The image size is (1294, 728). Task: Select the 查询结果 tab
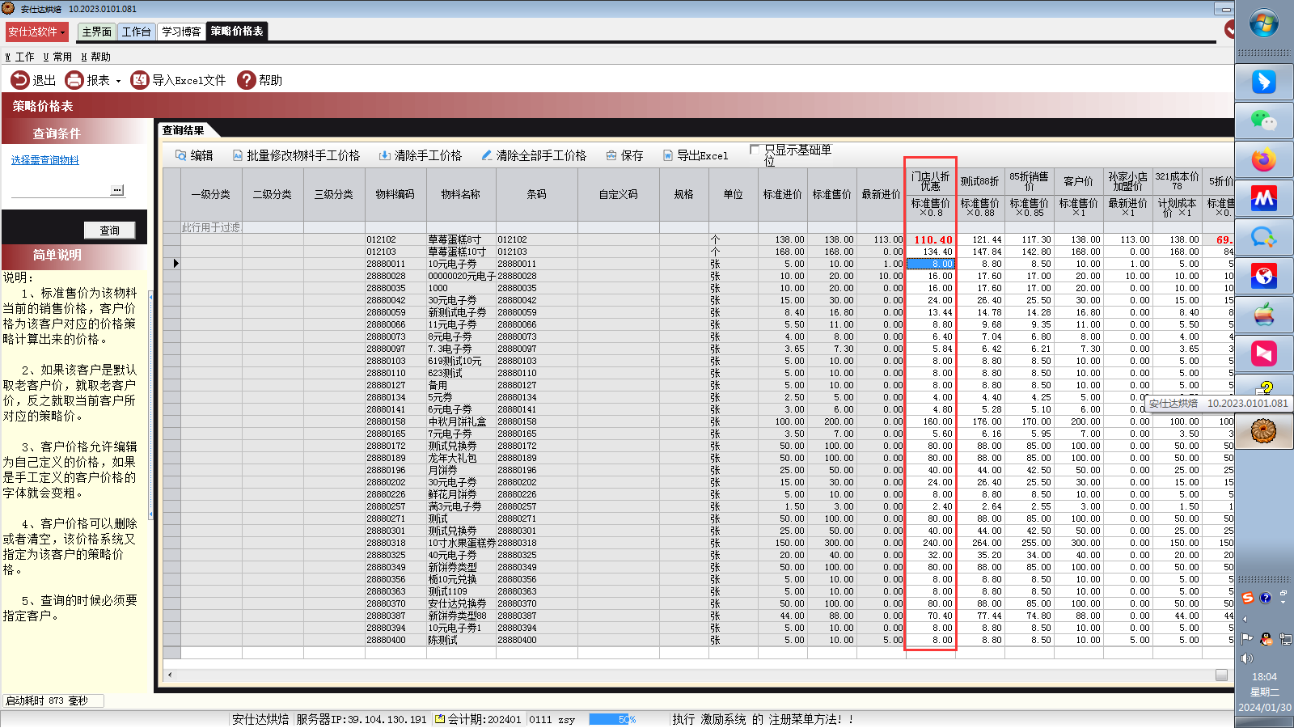(184, 129)
